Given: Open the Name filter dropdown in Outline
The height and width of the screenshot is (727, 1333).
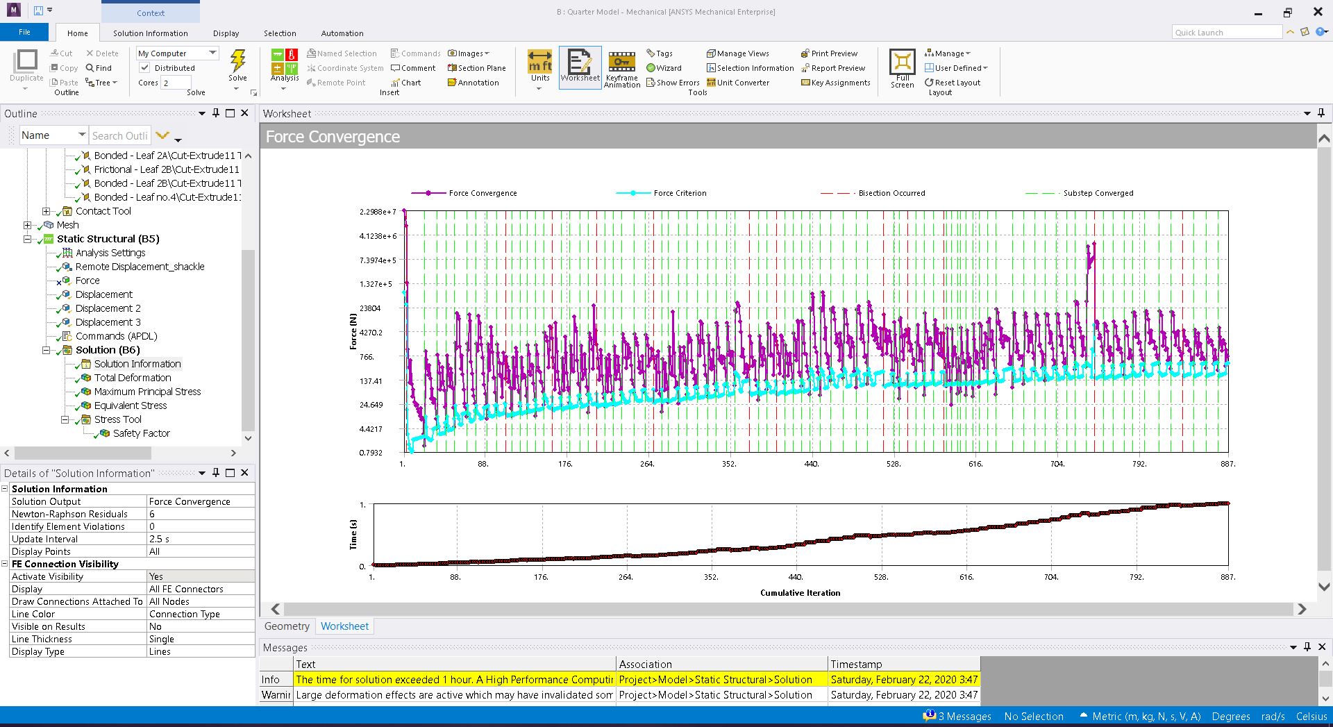Looking at the screenshot, I should 81,135.
